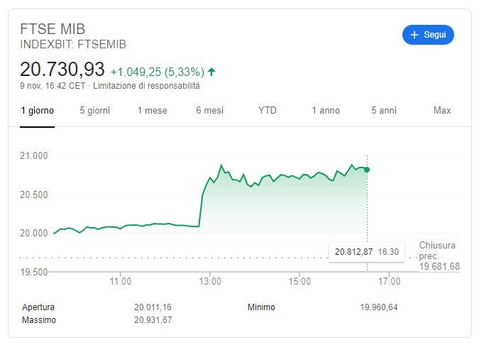Click the FTSE MIB title
The image size is (484, 345).
[x=53, y=29]
